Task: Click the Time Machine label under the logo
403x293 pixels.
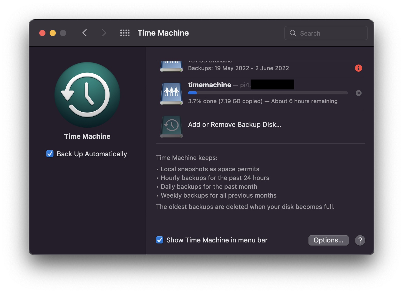Action: [x=87, y=136]
